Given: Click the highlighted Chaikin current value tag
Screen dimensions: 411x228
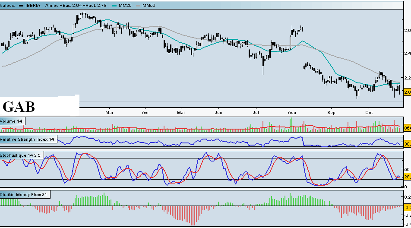Looking at the screenshot, I should [x=408, y=208].
